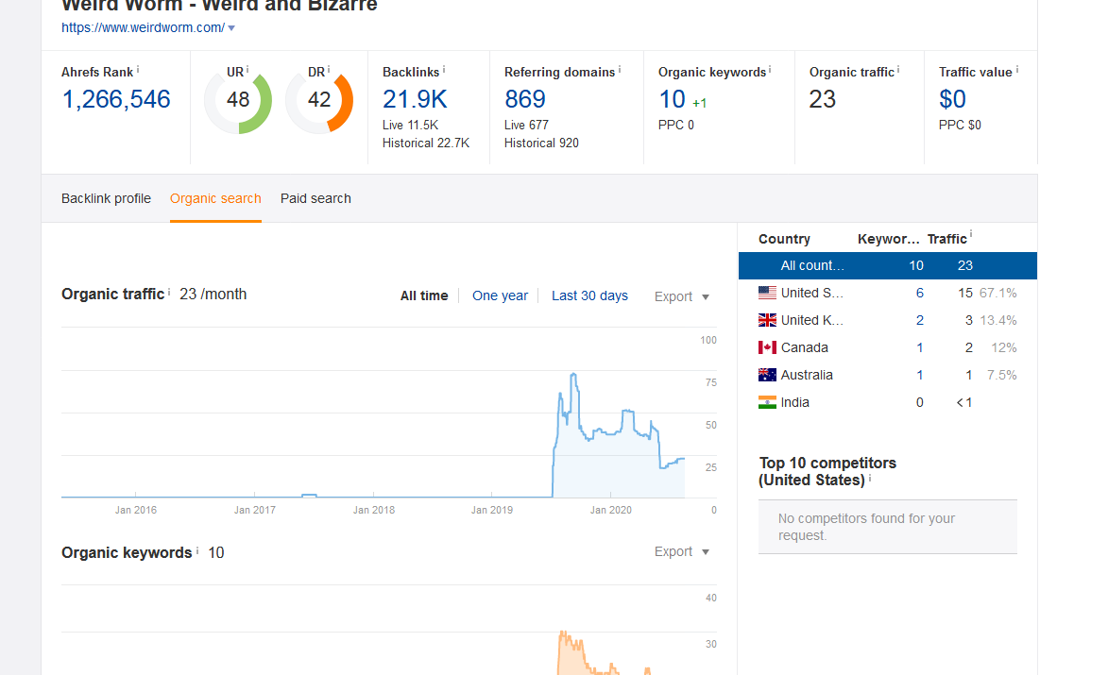Click the Canada flag icon
The height and width of the screenshot is (675, 1108).
[x=767, y=347]
